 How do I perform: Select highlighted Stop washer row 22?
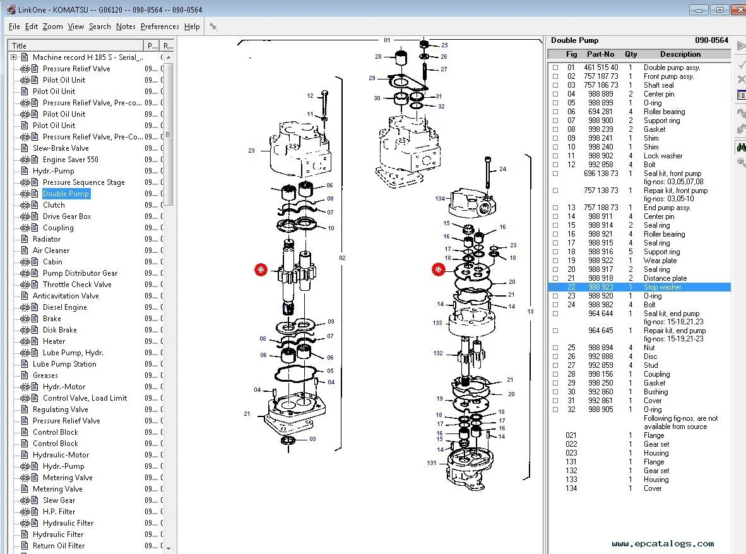[639, 287]
